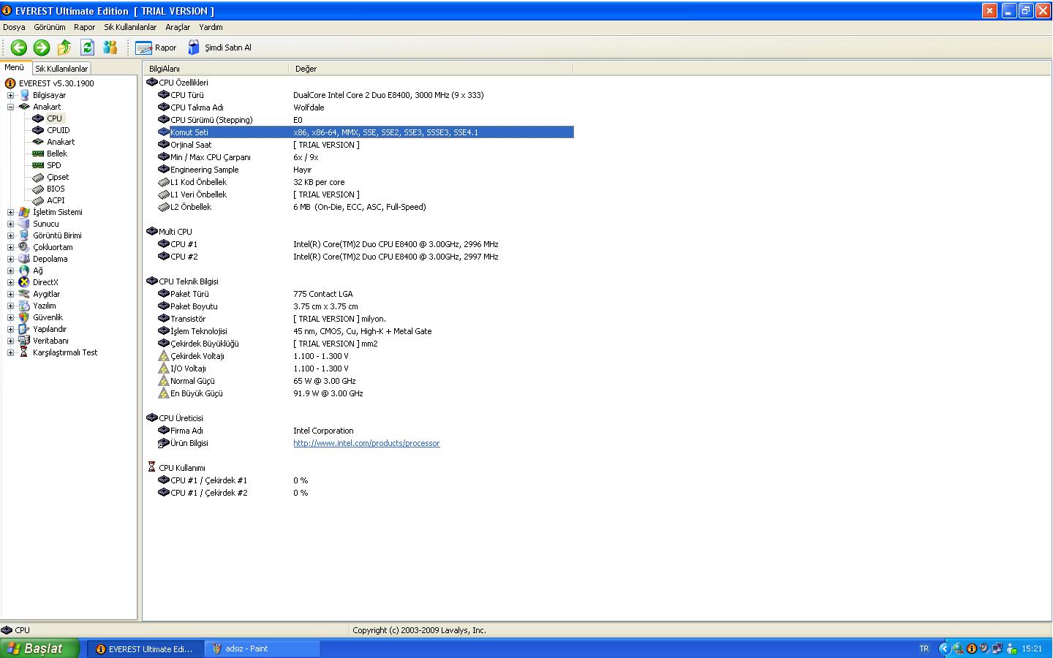Screen dimensions: 1053x658
Task: Switch to Sık Kullanılanlar sidebar tab
Action: coord(61,69)
